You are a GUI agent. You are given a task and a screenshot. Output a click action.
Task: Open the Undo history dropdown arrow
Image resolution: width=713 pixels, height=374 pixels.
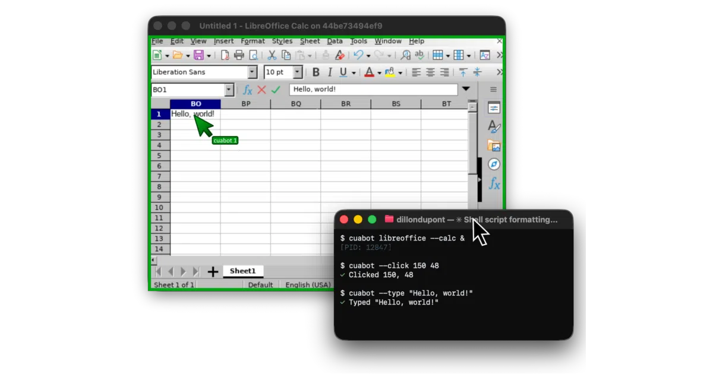(x=368, y=56)
